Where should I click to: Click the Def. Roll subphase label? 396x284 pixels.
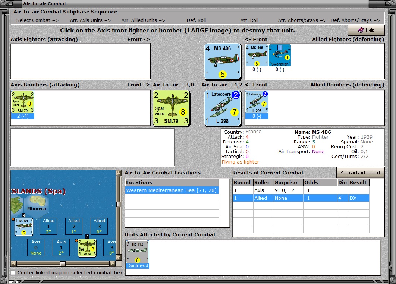[196, 20]
